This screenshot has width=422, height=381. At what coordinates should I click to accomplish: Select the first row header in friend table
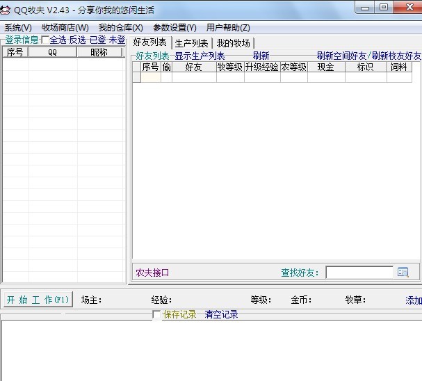137,77
